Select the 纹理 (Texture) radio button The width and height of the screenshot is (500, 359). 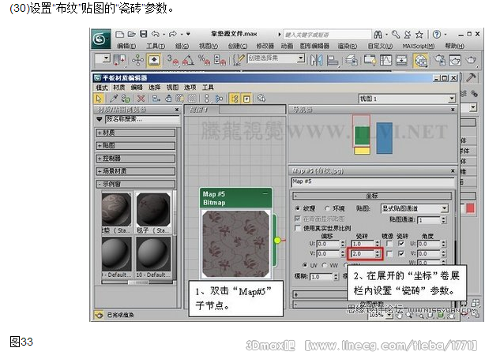tap(298, 208)
